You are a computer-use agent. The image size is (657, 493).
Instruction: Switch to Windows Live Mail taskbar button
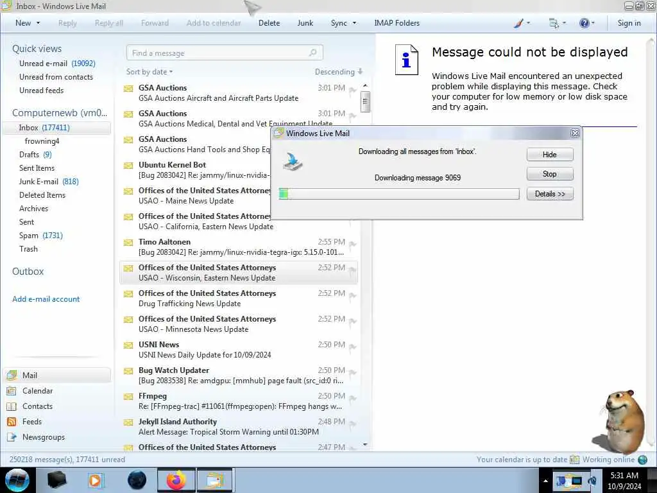(214, 480)
